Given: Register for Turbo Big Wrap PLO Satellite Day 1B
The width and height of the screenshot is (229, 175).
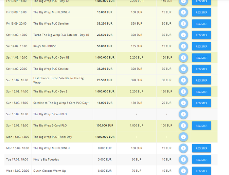Looking at the screenshot, I should (202, 35).
